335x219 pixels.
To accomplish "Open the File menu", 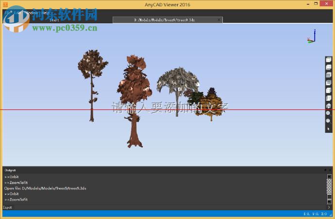I will pos(8,13).
